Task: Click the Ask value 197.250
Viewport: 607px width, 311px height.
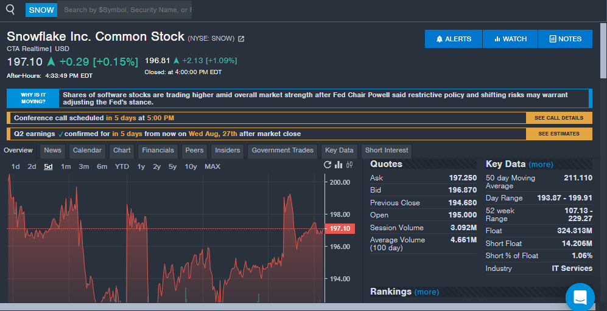Action: coord(463,178)
